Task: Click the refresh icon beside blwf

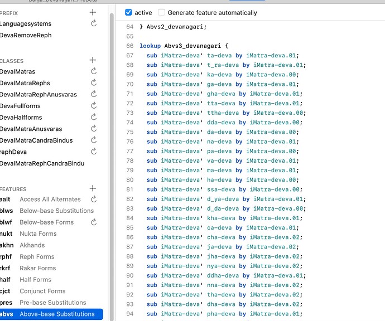Action: tap(94, 222)
